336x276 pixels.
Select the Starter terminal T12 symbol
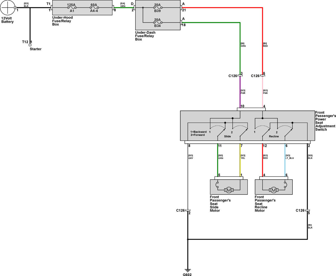tap(30, 45)
